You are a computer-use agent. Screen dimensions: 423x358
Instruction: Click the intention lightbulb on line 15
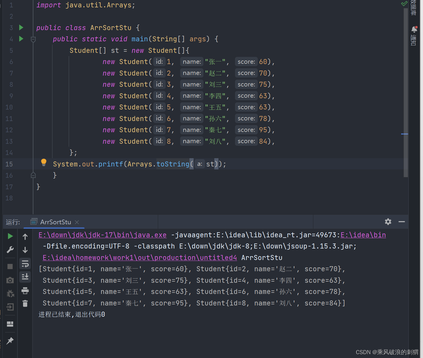44,162
